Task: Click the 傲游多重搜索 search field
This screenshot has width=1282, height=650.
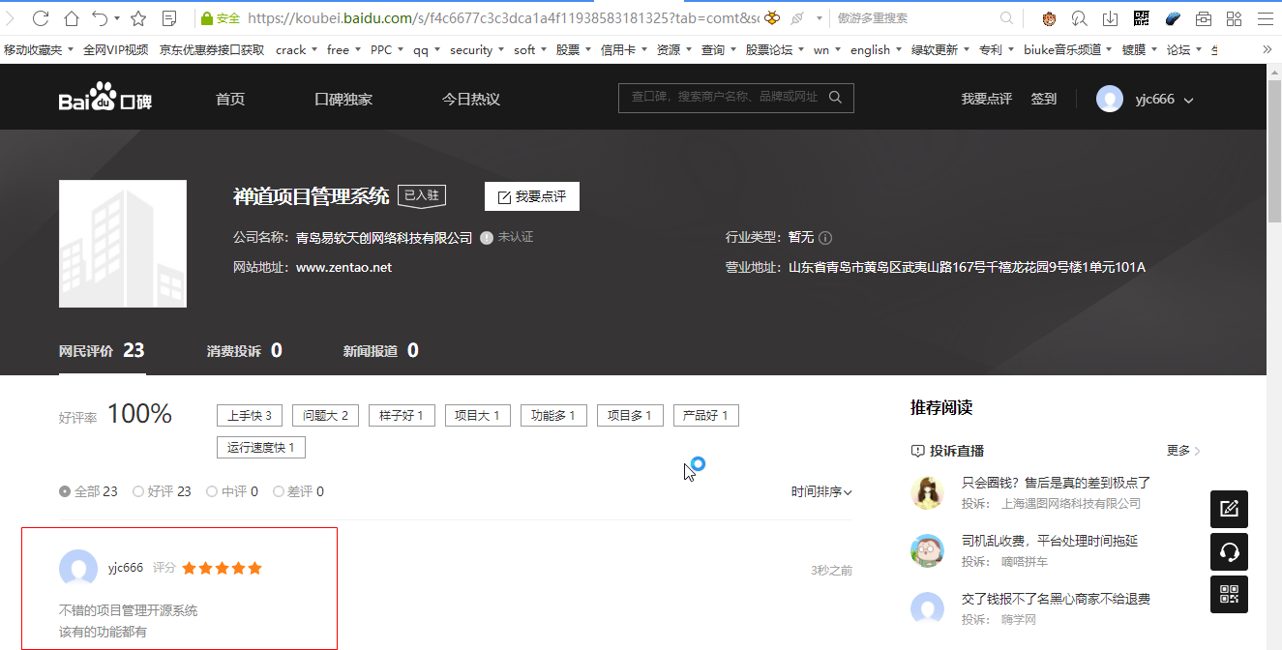Action: pyautogui.click(x=913, y=18)
